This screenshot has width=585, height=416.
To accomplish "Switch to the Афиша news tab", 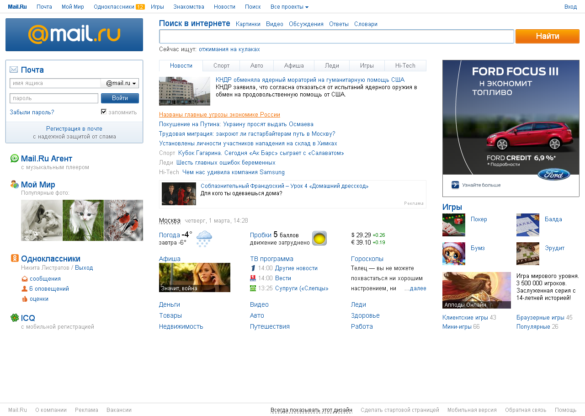I will pyautogui.click(x=294, y=65).
